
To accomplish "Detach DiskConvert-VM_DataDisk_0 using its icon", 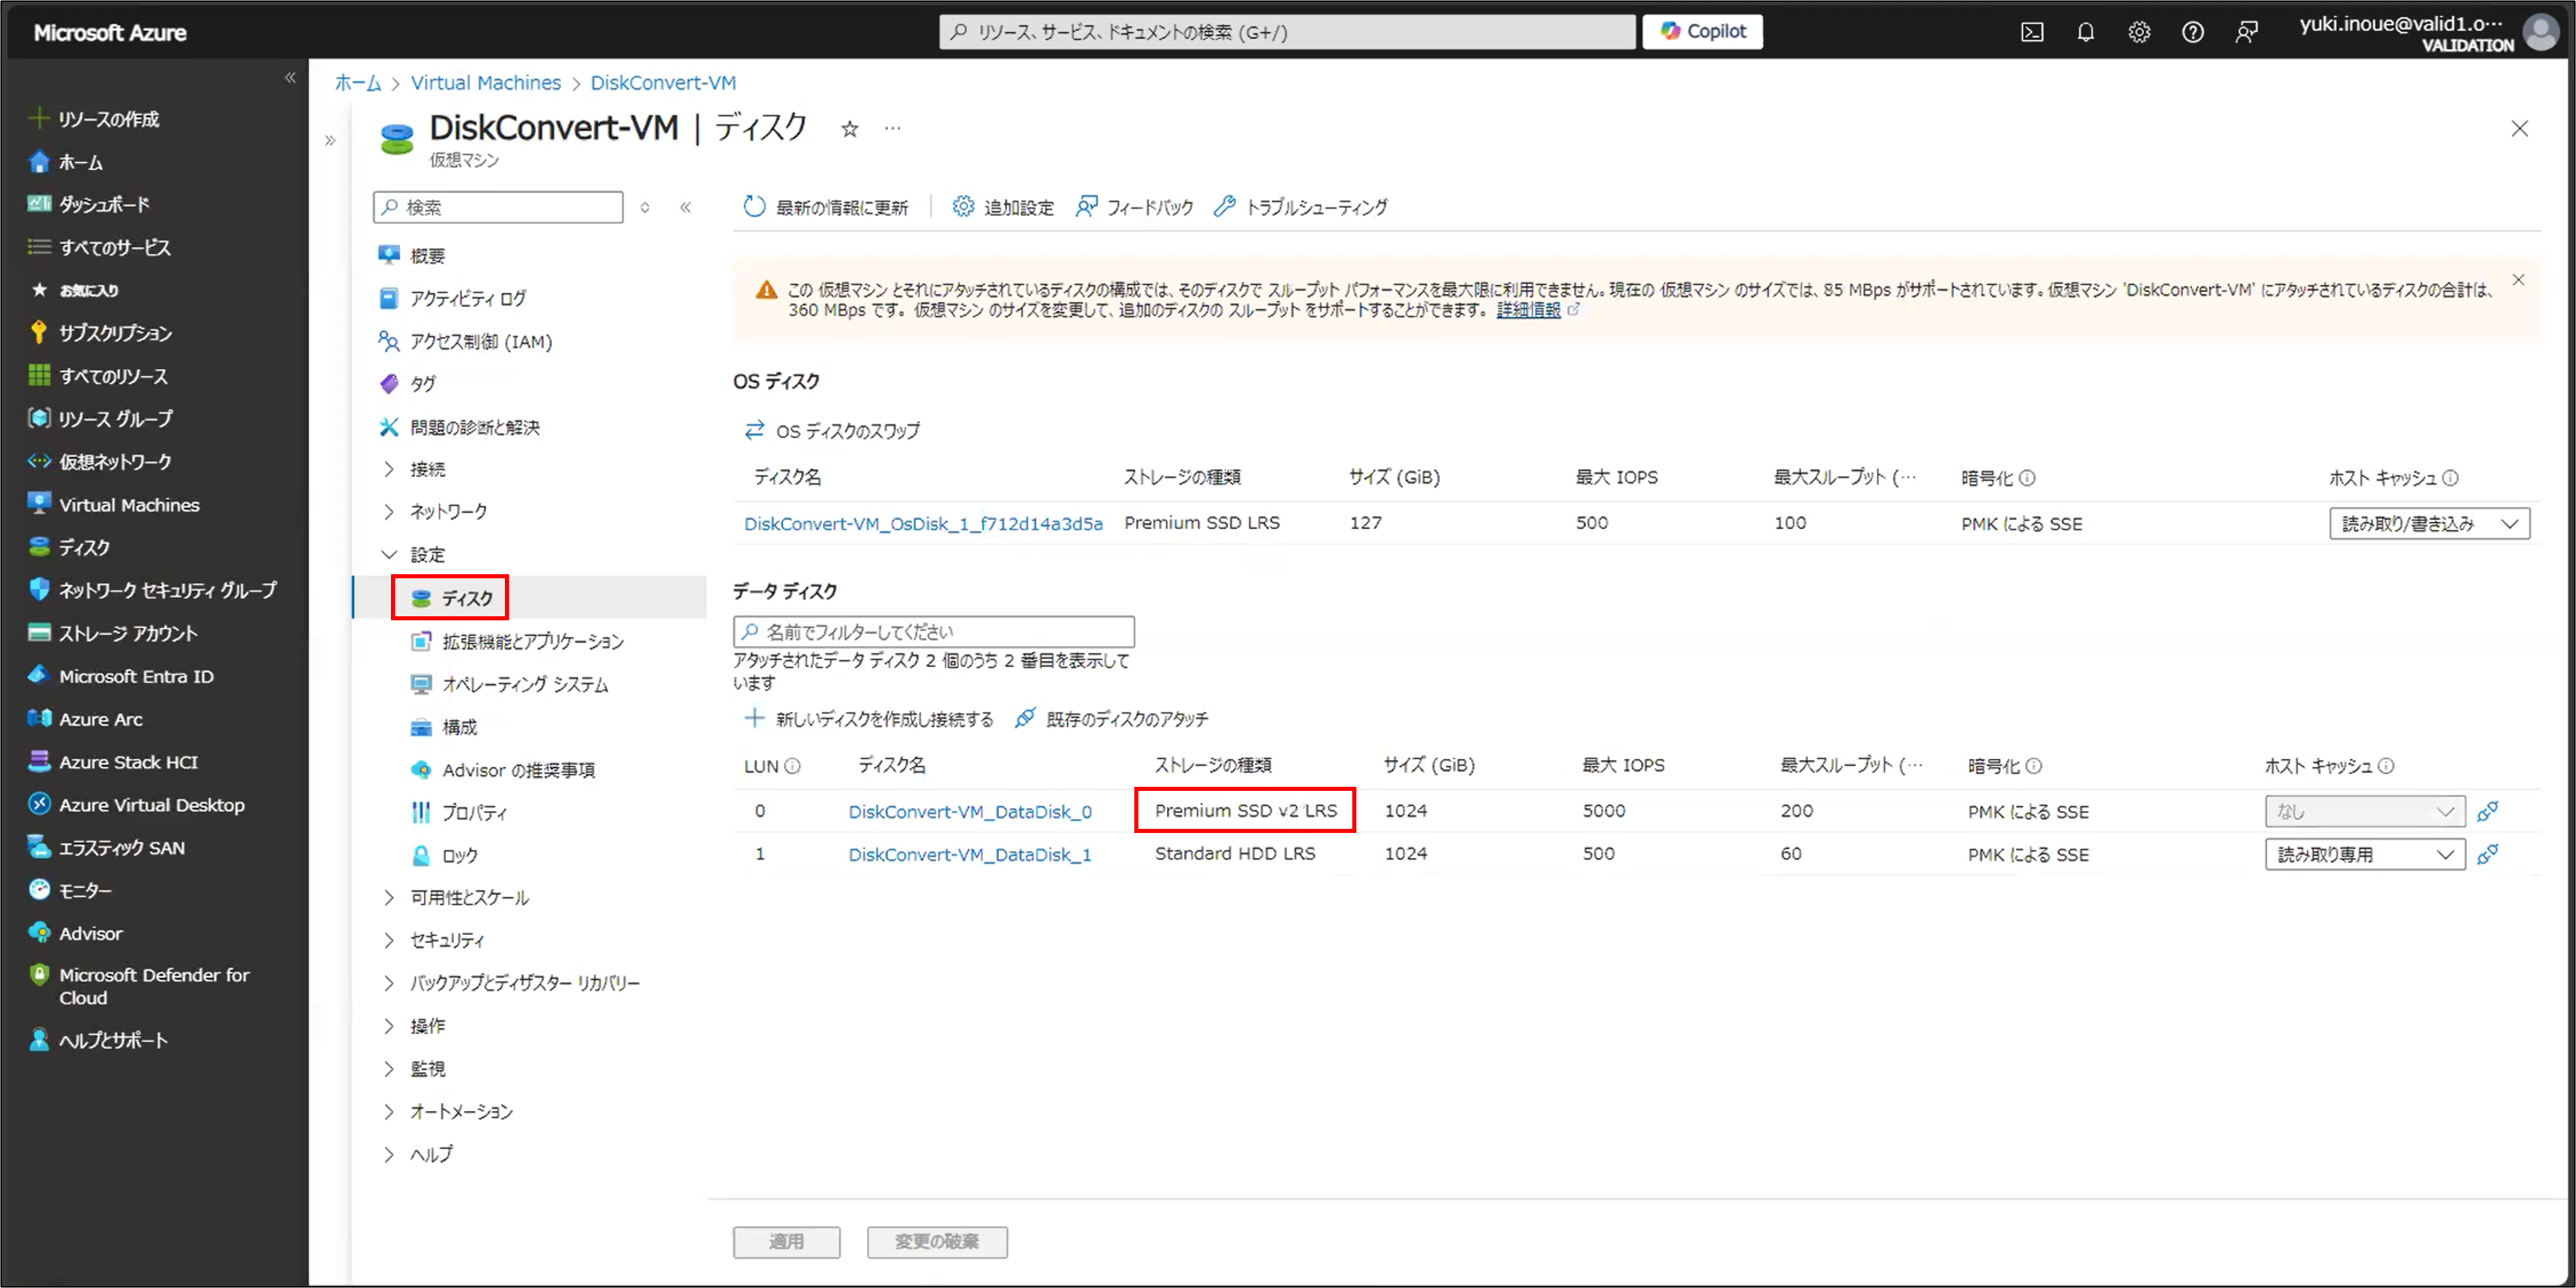I will (x=2488, y=811).
